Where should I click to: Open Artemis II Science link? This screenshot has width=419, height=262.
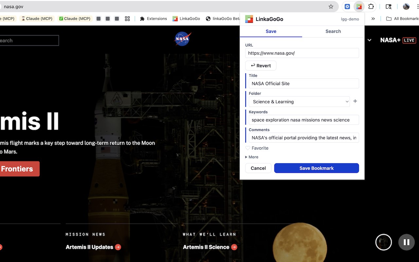pyautogui.click(x=206, y=247)
